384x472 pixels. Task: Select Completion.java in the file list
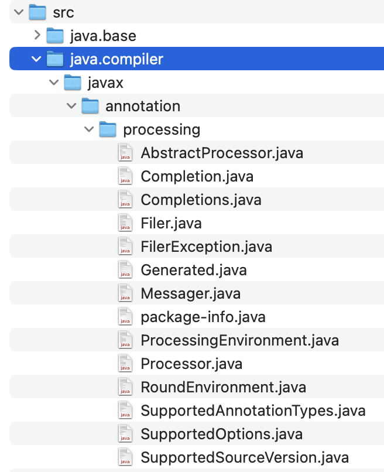tap(197, 176)
